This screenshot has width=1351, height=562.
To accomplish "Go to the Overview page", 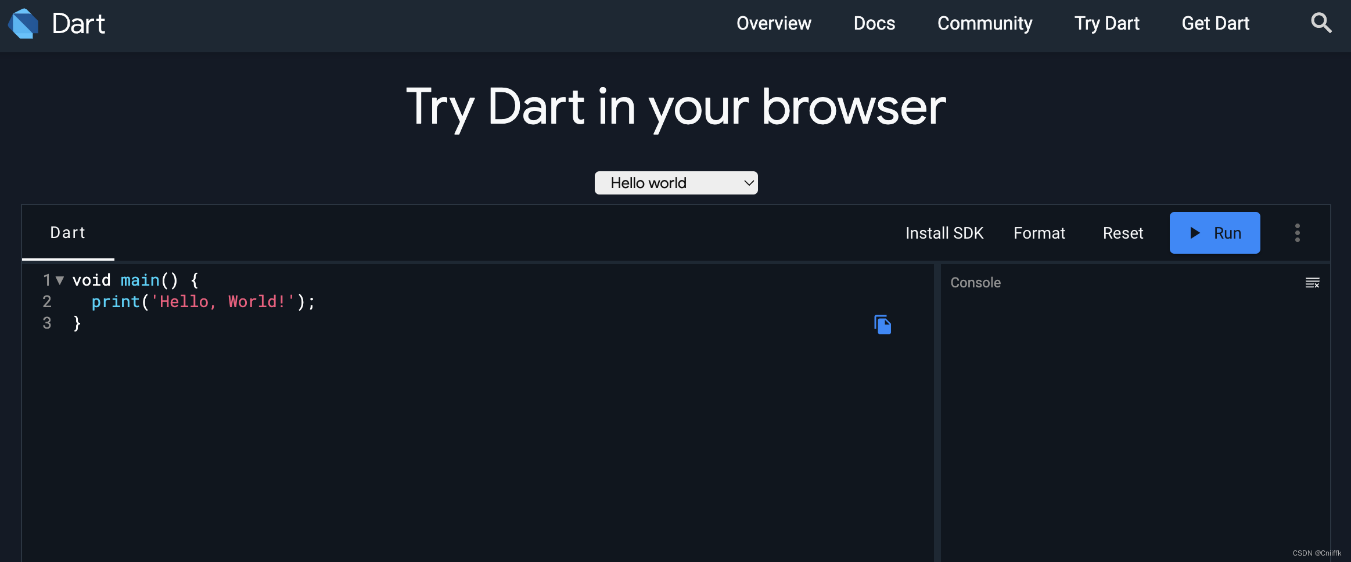I will click(x=774, y=23).
